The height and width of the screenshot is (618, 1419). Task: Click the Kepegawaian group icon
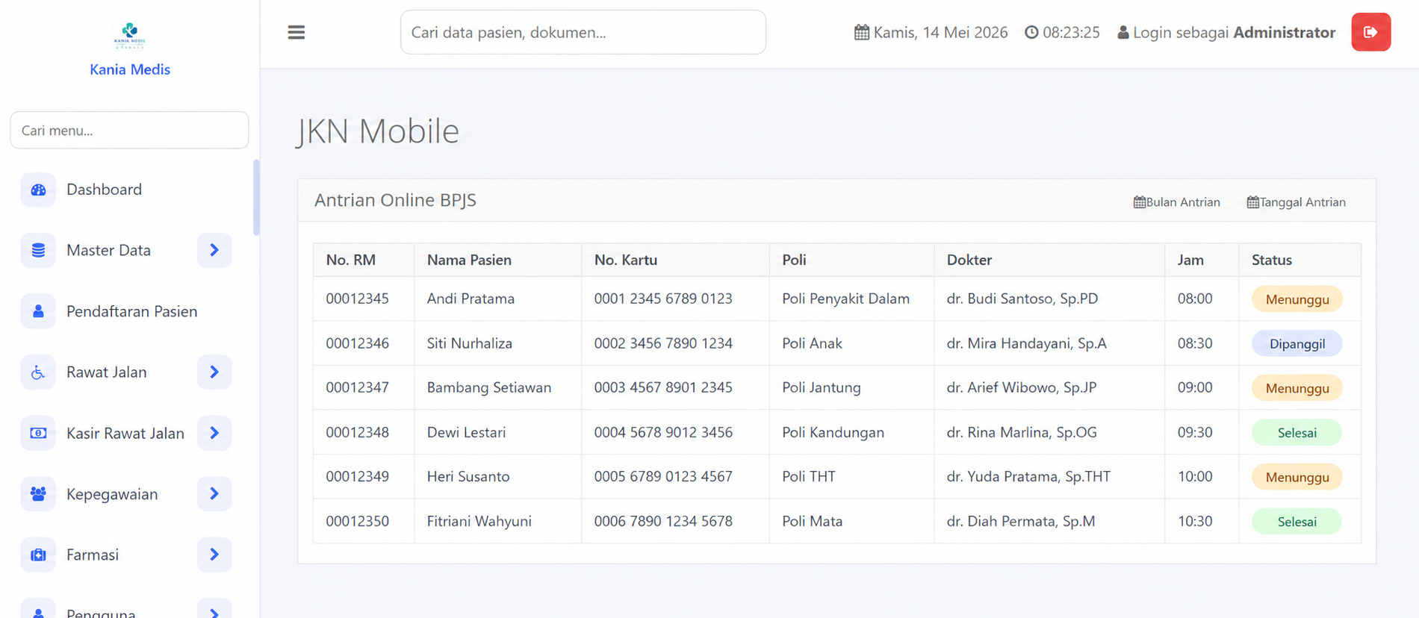coord(38,494)
